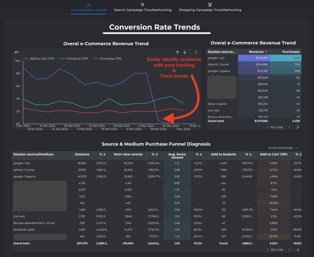This screenshot has height=257, width=314.
Task: Click the drill up arrow icon
Action: (x=177, y=52)
